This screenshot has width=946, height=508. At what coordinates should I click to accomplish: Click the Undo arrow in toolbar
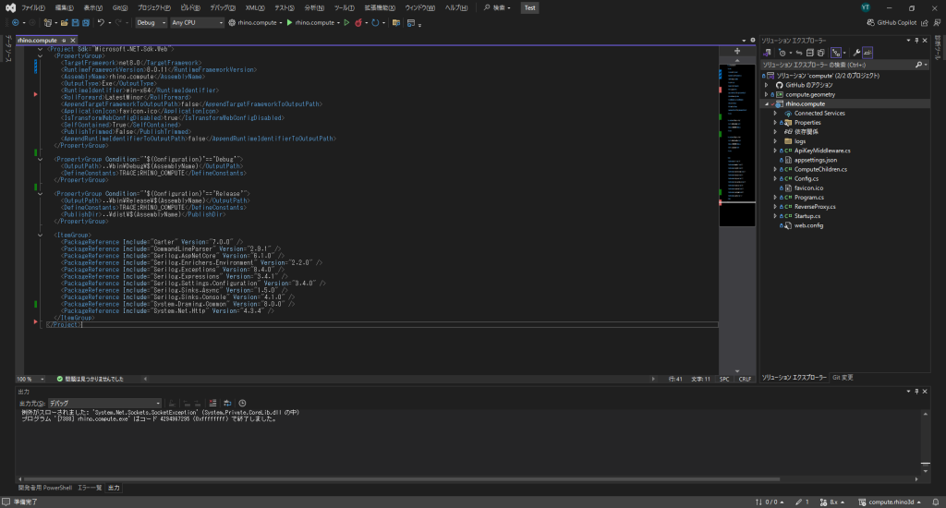(x=101, y=22)
